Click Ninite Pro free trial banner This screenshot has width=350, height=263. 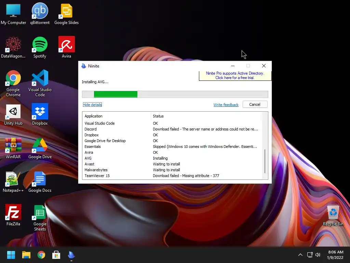[x=235, y=76]
